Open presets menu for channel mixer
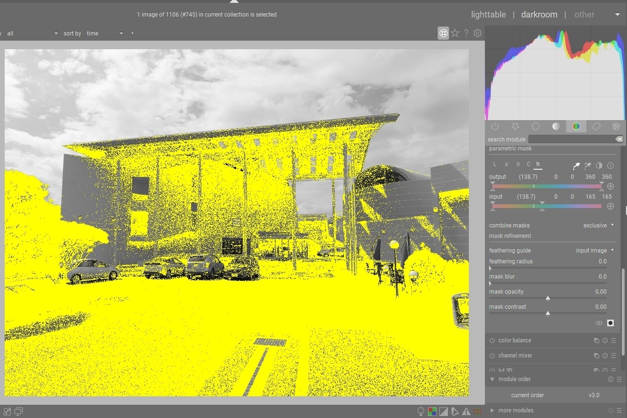This screenshot has width=627, height=418. pyautogui.click(x=613, y=356)
